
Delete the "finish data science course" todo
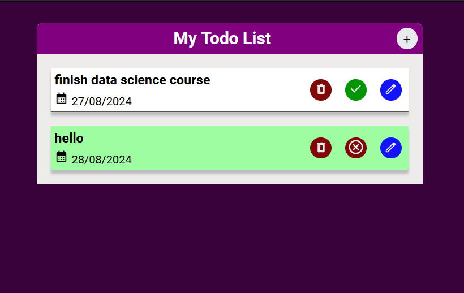point(321,90)
